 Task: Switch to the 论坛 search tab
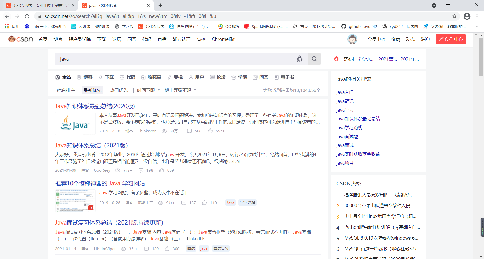point(218,77)
